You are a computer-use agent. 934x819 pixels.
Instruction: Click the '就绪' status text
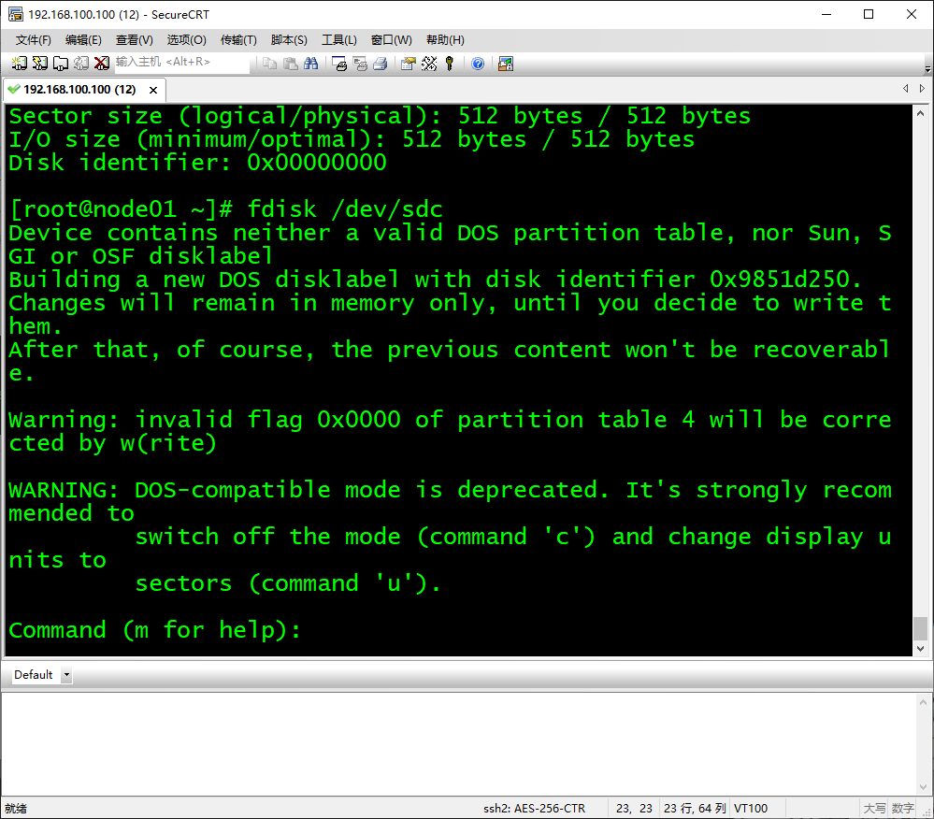click(x=16, y=809)
